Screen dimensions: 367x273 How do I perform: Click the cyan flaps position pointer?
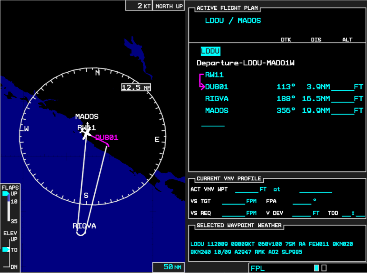click(5, 193)
